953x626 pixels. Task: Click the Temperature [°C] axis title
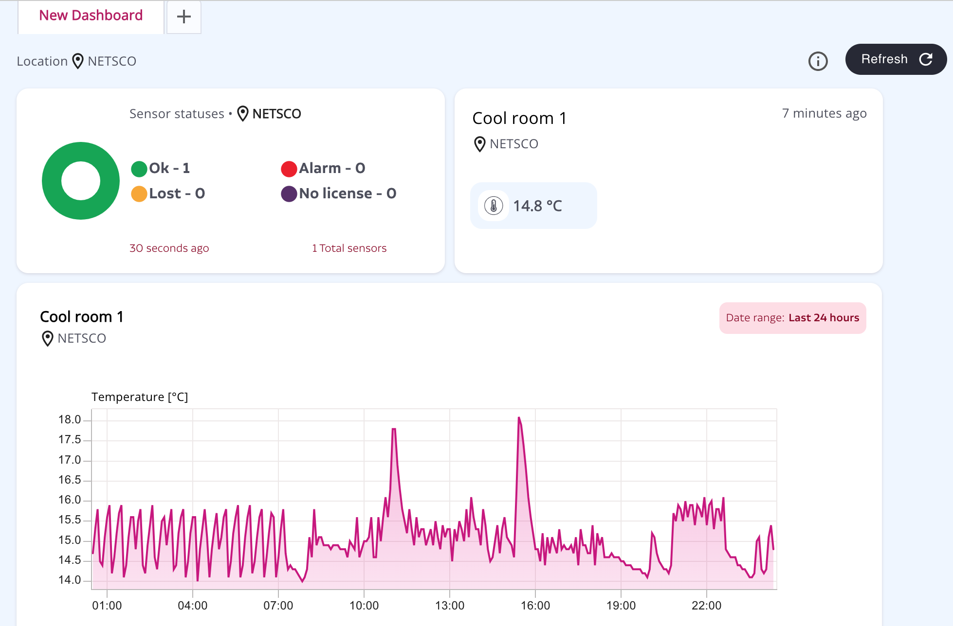coord(140,397)
